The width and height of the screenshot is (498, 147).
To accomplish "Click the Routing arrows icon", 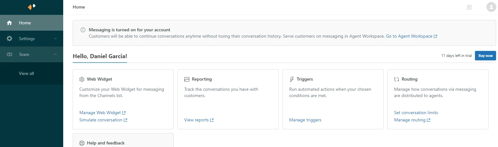I will (x=397, y=79).
